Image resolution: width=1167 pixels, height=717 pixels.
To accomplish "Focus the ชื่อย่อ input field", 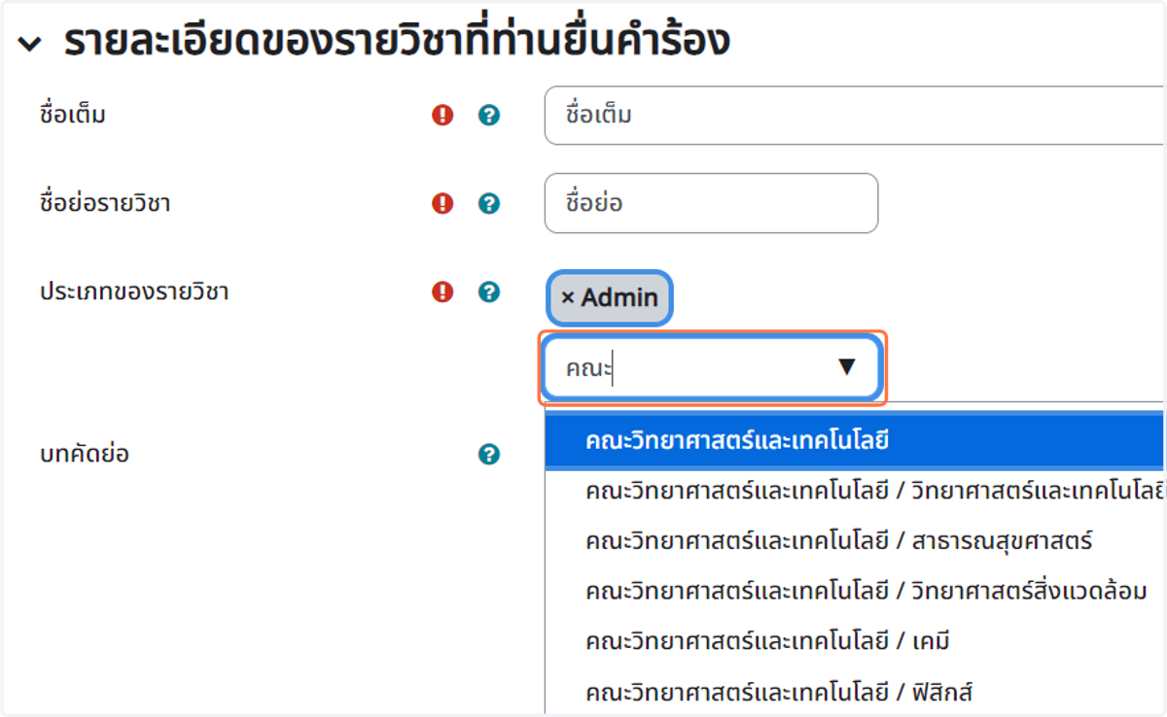I will coord(711,203).
